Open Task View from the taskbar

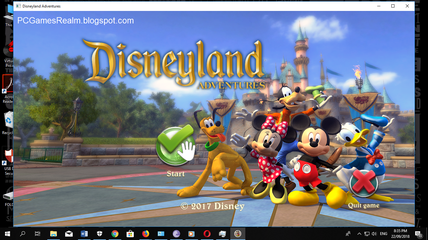pos(38,233)
